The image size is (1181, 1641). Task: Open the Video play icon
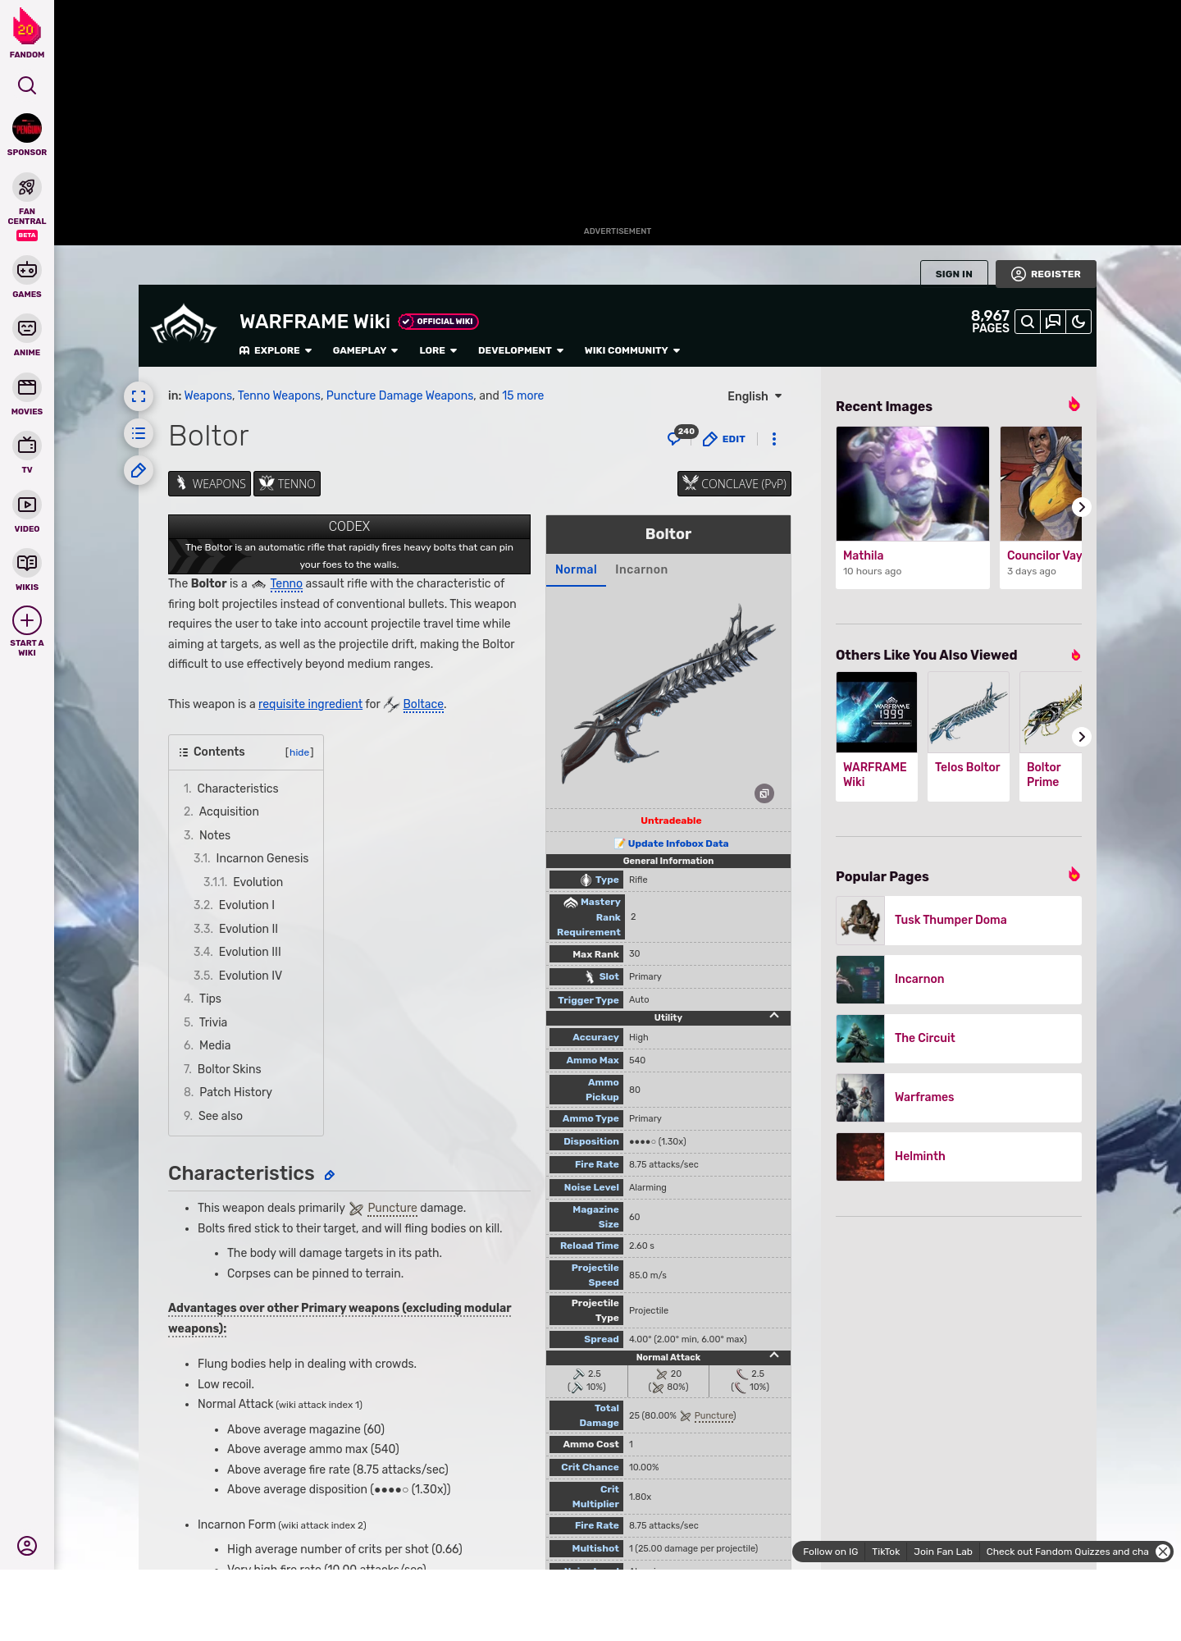(27, 505)
